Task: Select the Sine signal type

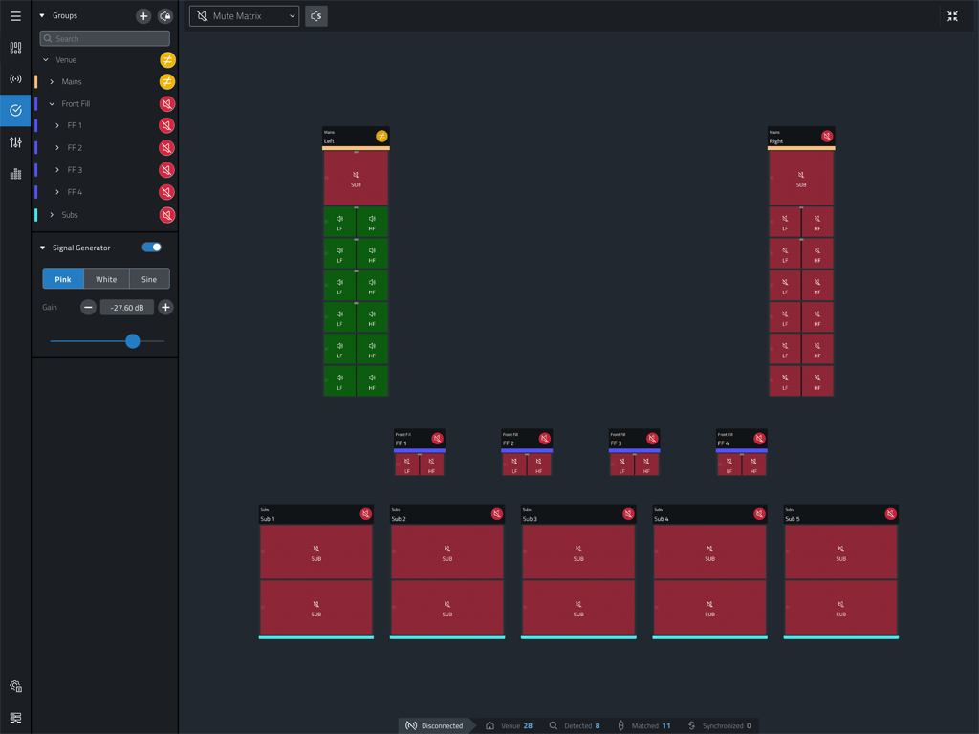Action: click(x=149, y=278)
